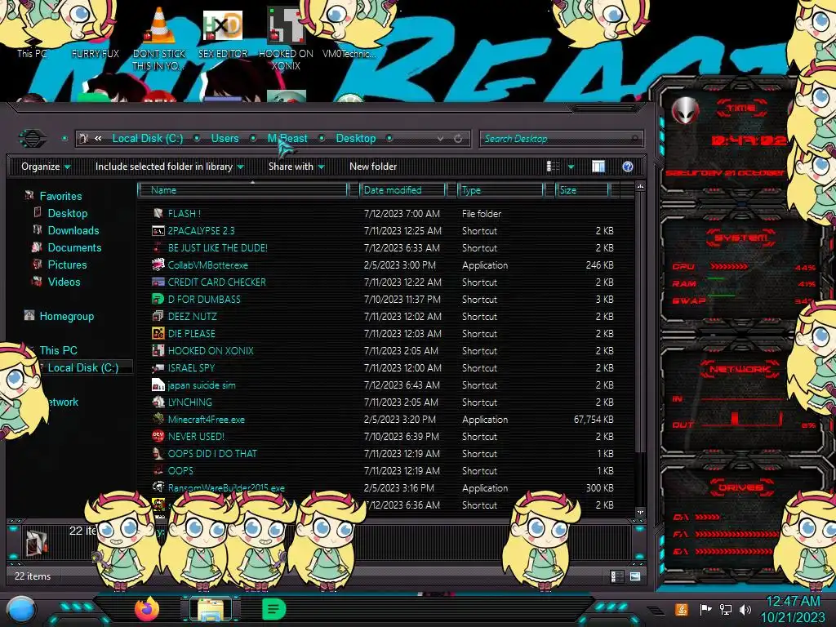Navigate to Users breadcrumb

point(225,139)
